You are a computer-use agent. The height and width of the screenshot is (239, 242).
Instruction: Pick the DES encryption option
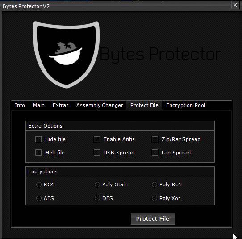click(x=97, y=198)
